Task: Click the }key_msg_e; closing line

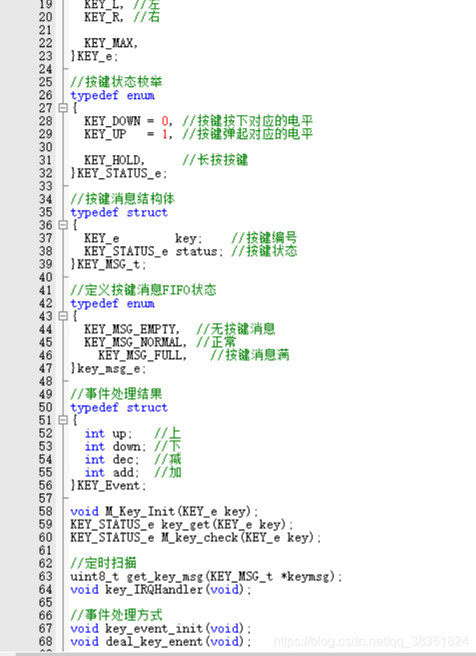Action: coord(109,369)
